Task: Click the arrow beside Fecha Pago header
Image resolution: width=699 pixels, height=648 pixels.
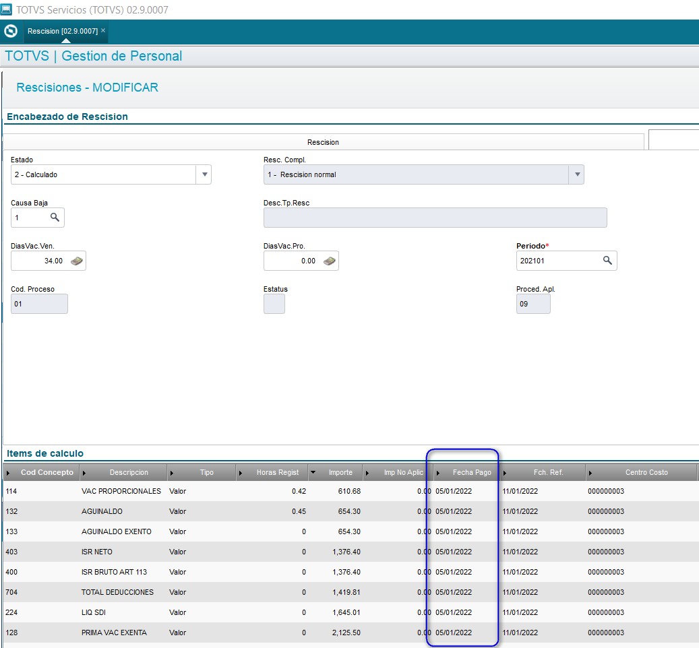Action: coord(437,472)
